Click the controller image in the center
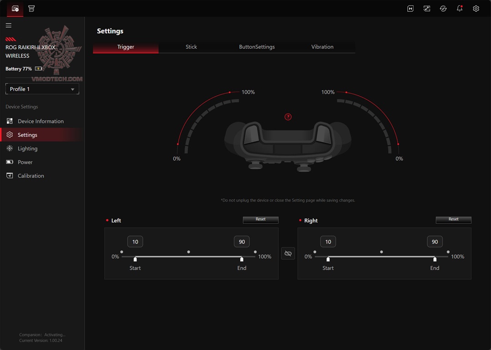The width and height of the screenshot is (491, 350). click(x=288, y=146)
